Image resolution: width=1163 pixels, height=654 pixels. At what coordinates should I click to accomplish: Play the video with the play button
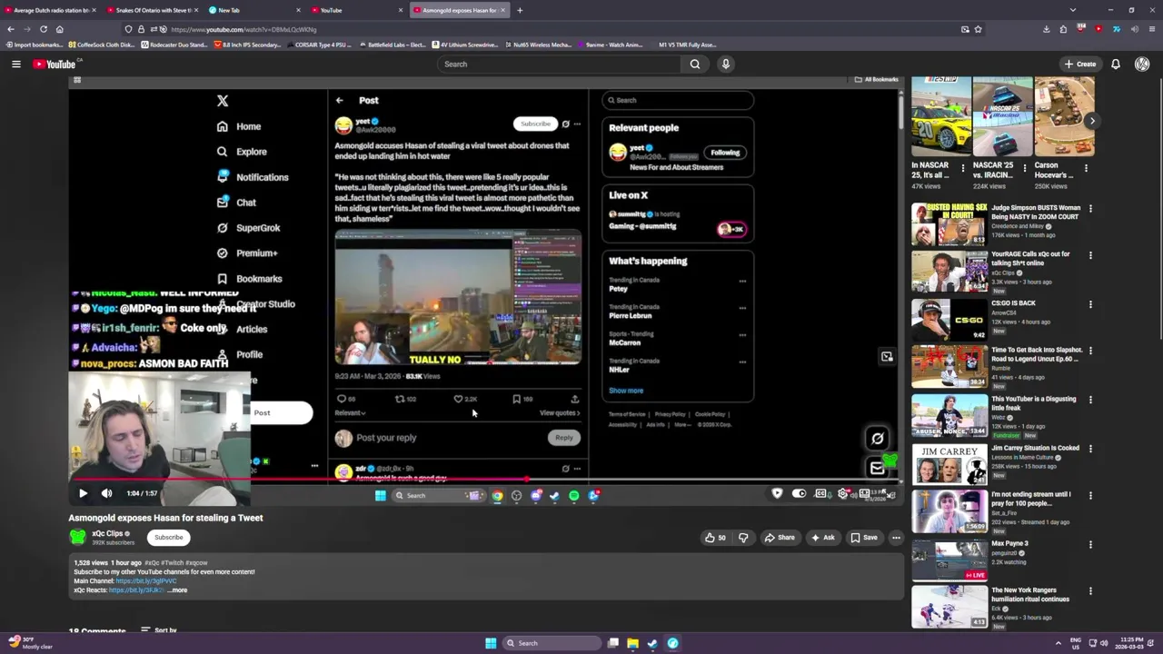[x=83, y=493]
